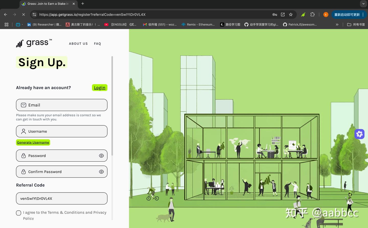Open the Gmail 收件箱 (551) bookmark
Viewport: 368px width, 228px height.
point(160,25)
